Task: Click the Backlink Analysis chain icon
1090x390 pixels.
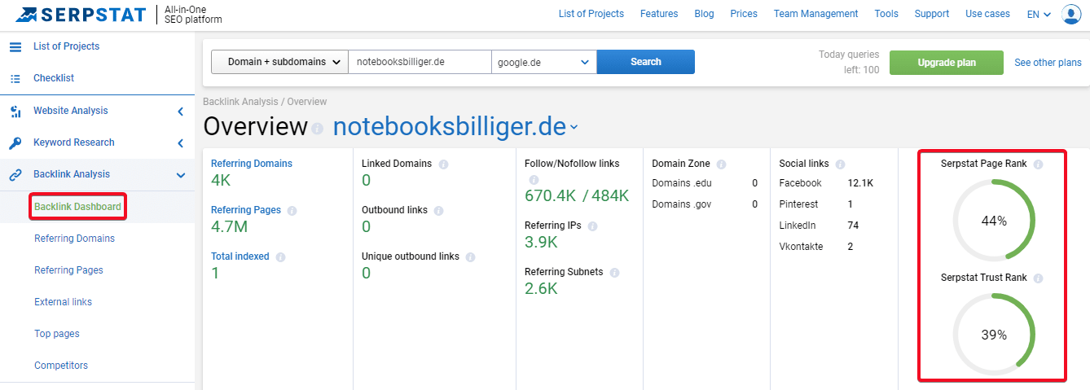Action: (x=15, y=174)
